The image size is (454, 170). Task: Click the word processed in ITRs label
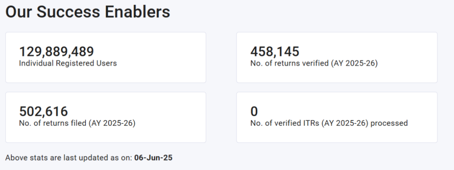coord(389,124)
